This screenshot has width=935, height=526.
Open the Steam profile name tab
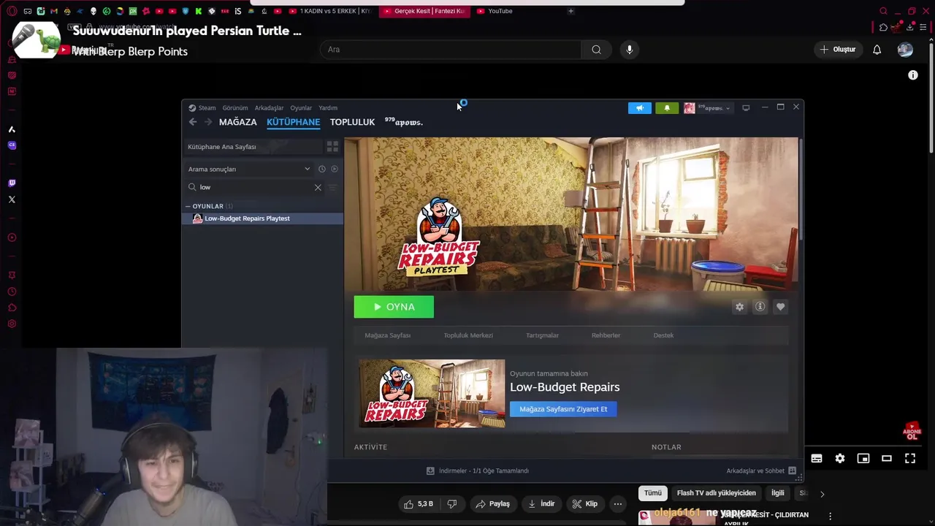[x=404, y=122]
